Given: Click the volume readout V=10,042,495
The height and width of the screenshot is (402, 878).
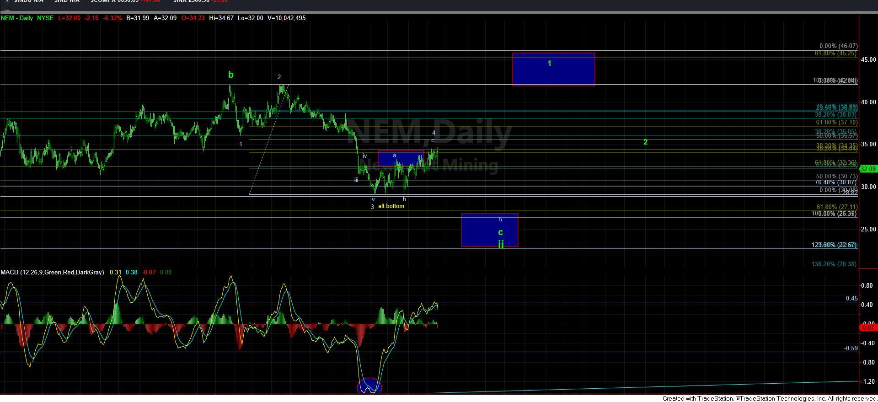Looking at the screenshot, I should tap(286, 18).
